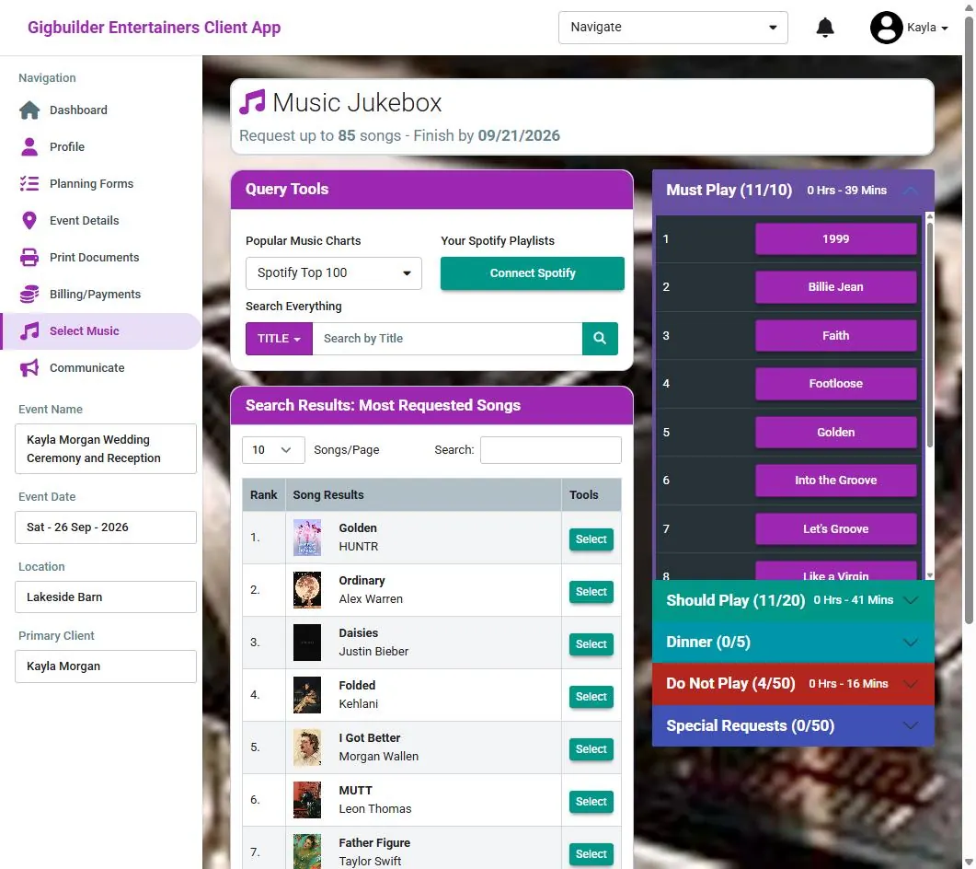
Task: Click the Dashboard house icon
Action: click(x=29, y=110)
